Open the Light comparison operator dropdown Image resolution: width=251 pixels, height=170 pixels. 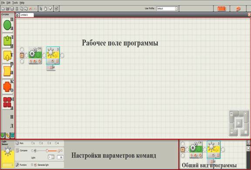pyautogui.click(x=51, y=157)
